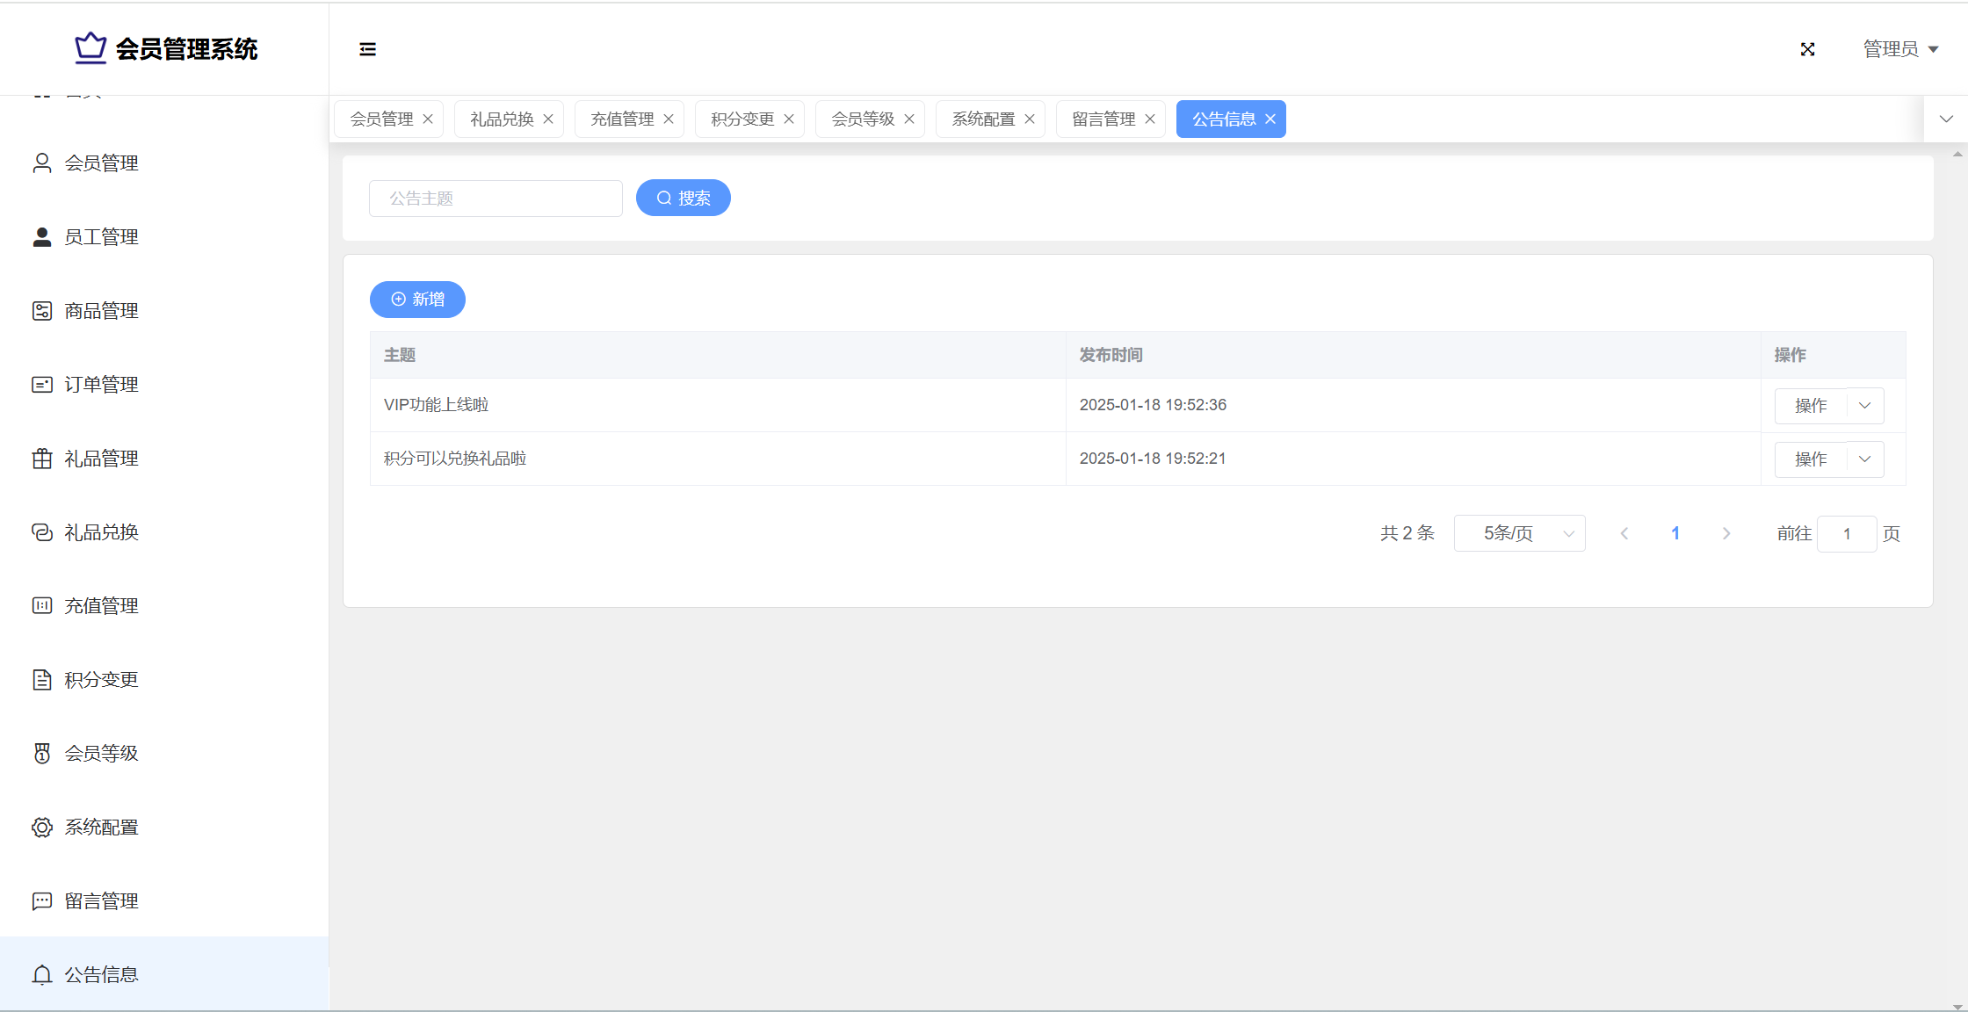This screenshot has width=1968, height=1012.
Task: Switch to the 积分变更 tab
Action: [742, 119]
